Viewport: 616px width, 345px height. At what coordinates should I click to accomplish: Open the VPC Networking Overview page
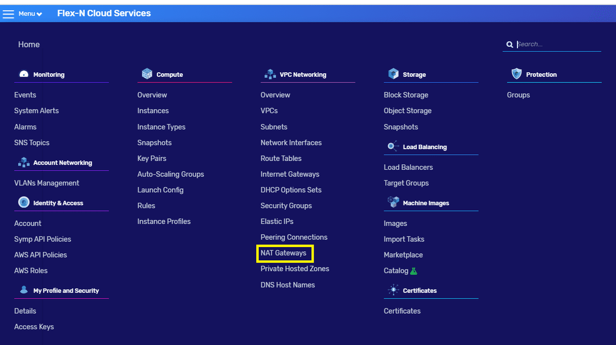(275, 95)
